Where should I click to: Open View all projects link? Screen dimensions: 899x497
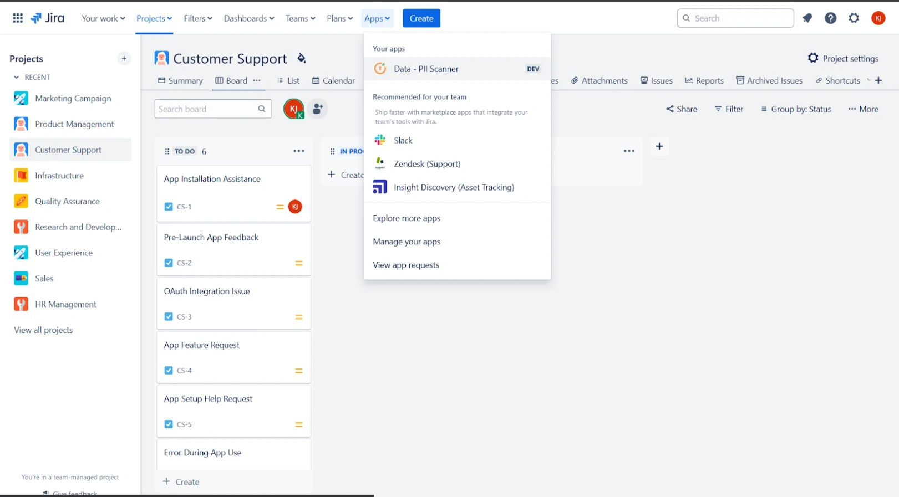(43, 330)
